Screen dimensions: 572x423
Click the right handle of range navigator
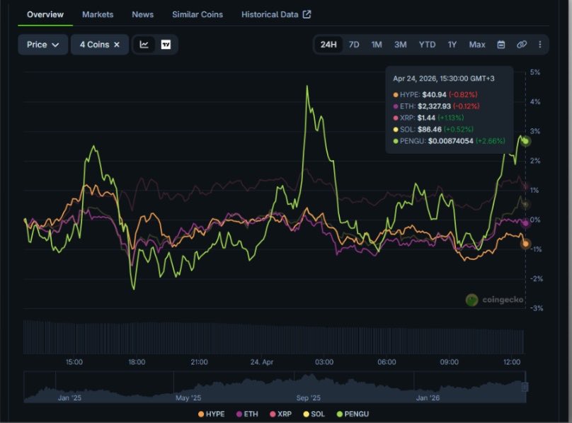pyautogui.click(x=525, y=387)
